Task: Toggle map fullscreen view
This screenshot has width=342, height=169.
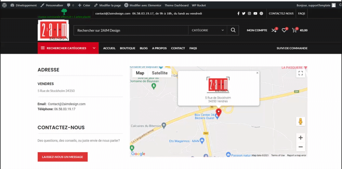Action: tap(301, 73)
